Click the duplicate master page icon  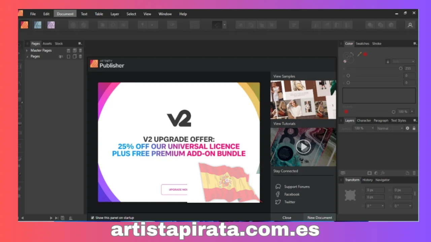(x=75, y=50)
